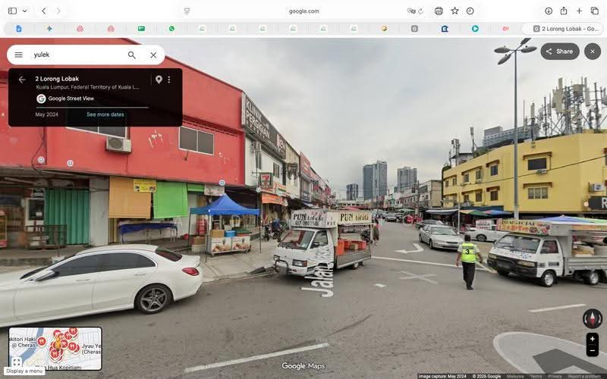Click the 'Privacy' footer link

(553, 376)
